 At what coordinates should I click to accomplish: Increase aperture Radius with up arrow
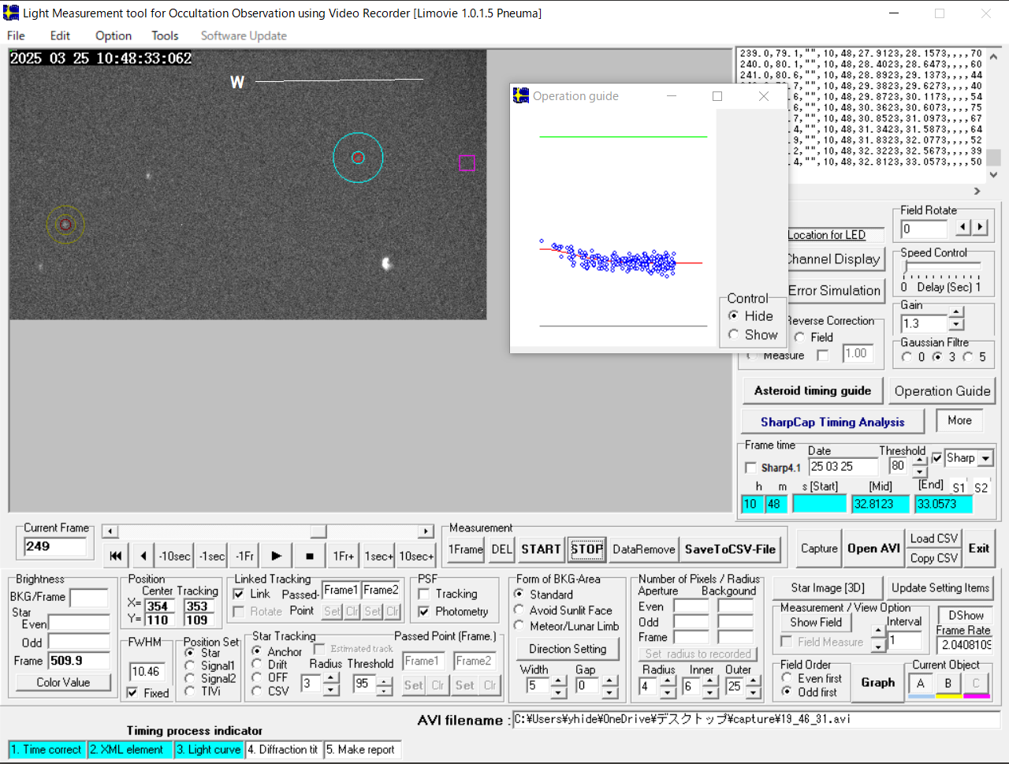(x=668, y=681)
